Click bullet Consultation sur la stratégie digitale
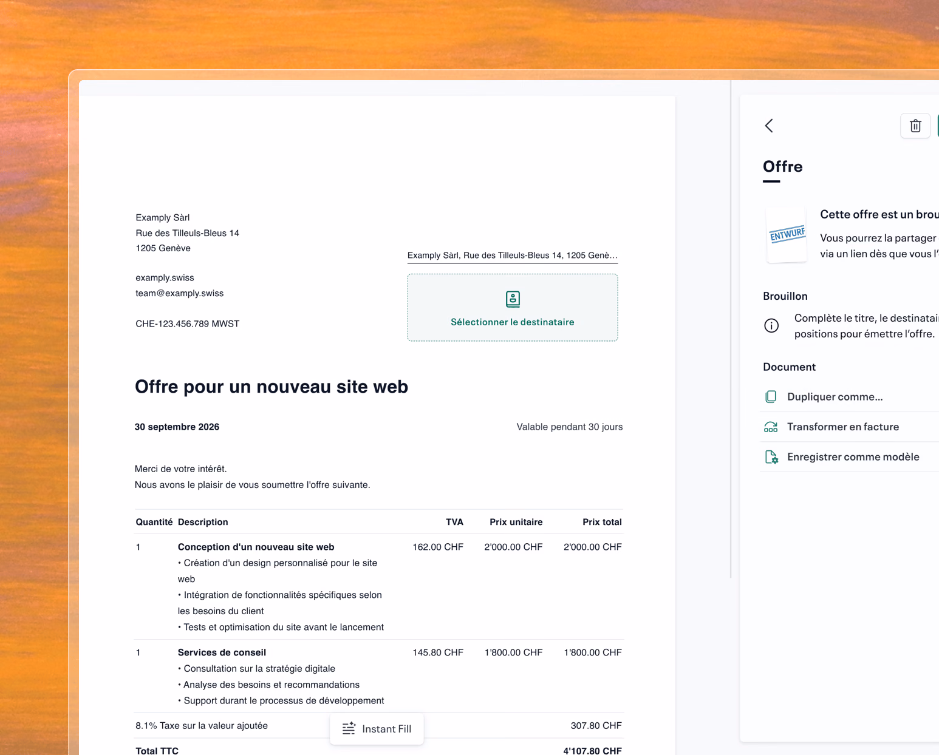Screen dimensions: 939x755 [256, 669]
